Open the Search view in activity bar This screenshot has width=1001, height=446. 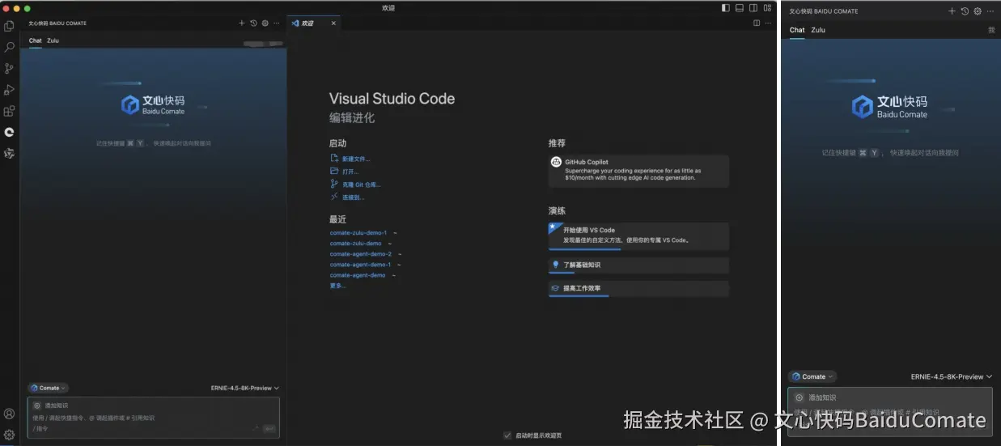[x=10, y=48]
